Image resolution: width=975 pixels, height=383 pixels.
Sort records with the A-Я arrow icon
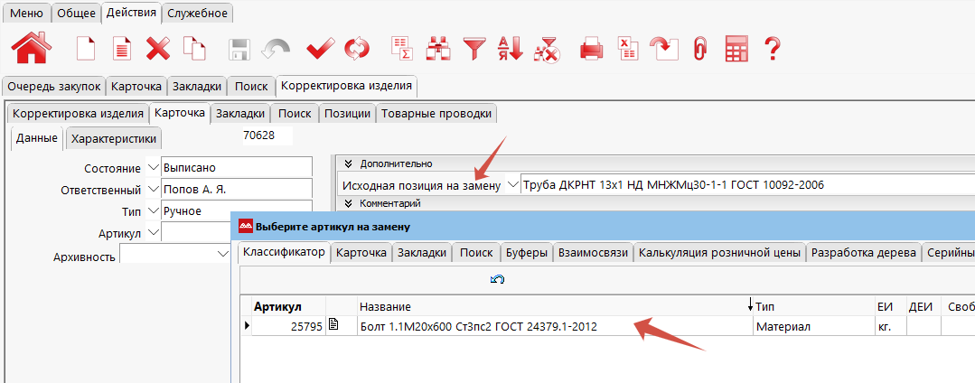coord(510,48)
